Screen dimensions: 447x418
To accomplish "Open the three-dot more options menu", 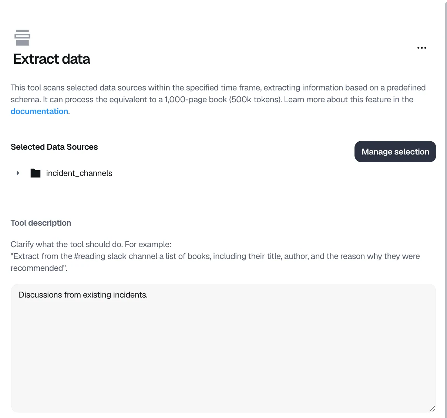I will [x=421, y=48].
